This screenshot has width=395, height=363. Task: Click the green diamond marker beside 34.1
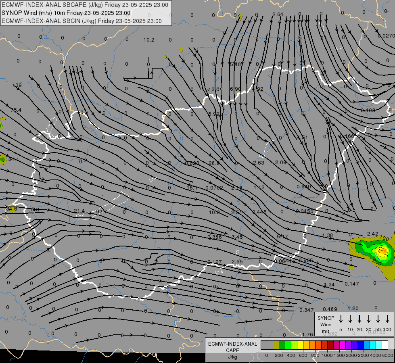click(3, 159)
